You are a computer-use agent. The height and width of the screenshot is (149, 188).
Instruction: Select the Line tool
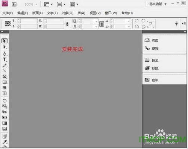coord(5,71)
